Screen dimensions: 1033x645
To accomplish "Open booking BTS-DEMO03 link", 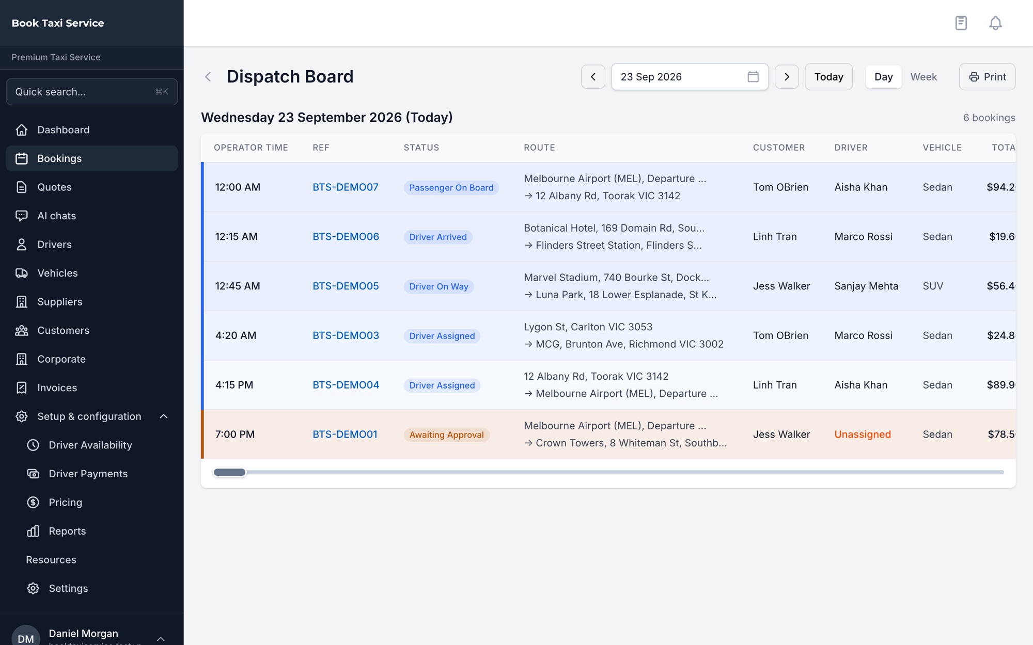I will [x=346, y=335].
